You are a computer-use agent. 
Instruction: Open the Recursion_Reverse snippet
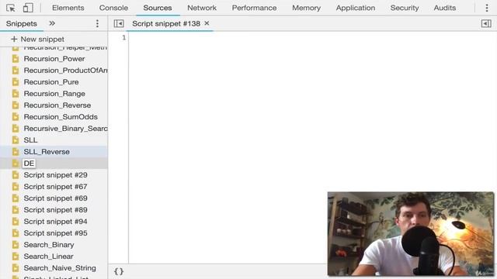pos(57,105)
